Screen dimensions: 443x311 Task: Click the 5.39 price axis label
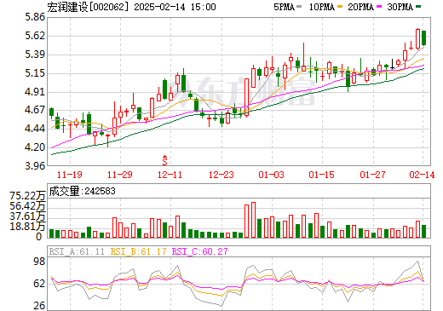[35, 55]
